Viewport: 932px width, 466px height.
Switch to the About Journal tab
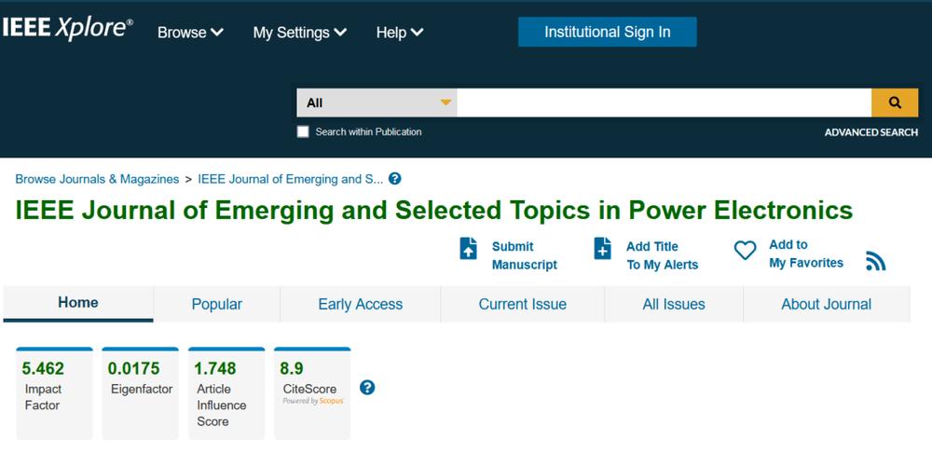pos(826,305)
